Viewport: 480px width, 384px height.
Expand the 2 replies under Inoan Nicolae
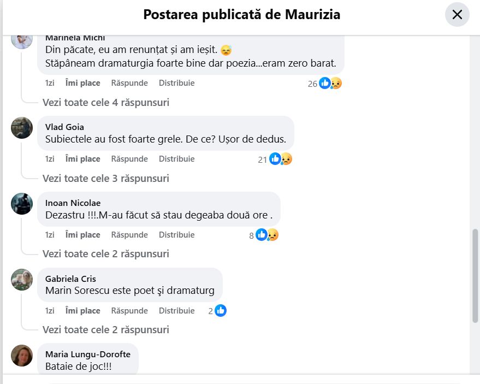point(105,254)
